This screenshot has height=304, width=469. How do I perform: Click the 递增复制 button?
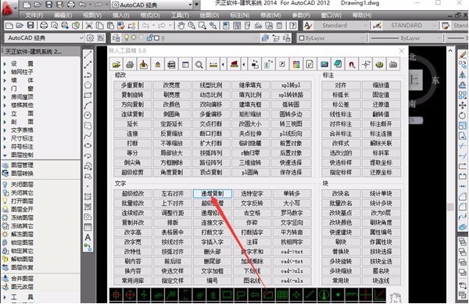(x=213, y=194)
